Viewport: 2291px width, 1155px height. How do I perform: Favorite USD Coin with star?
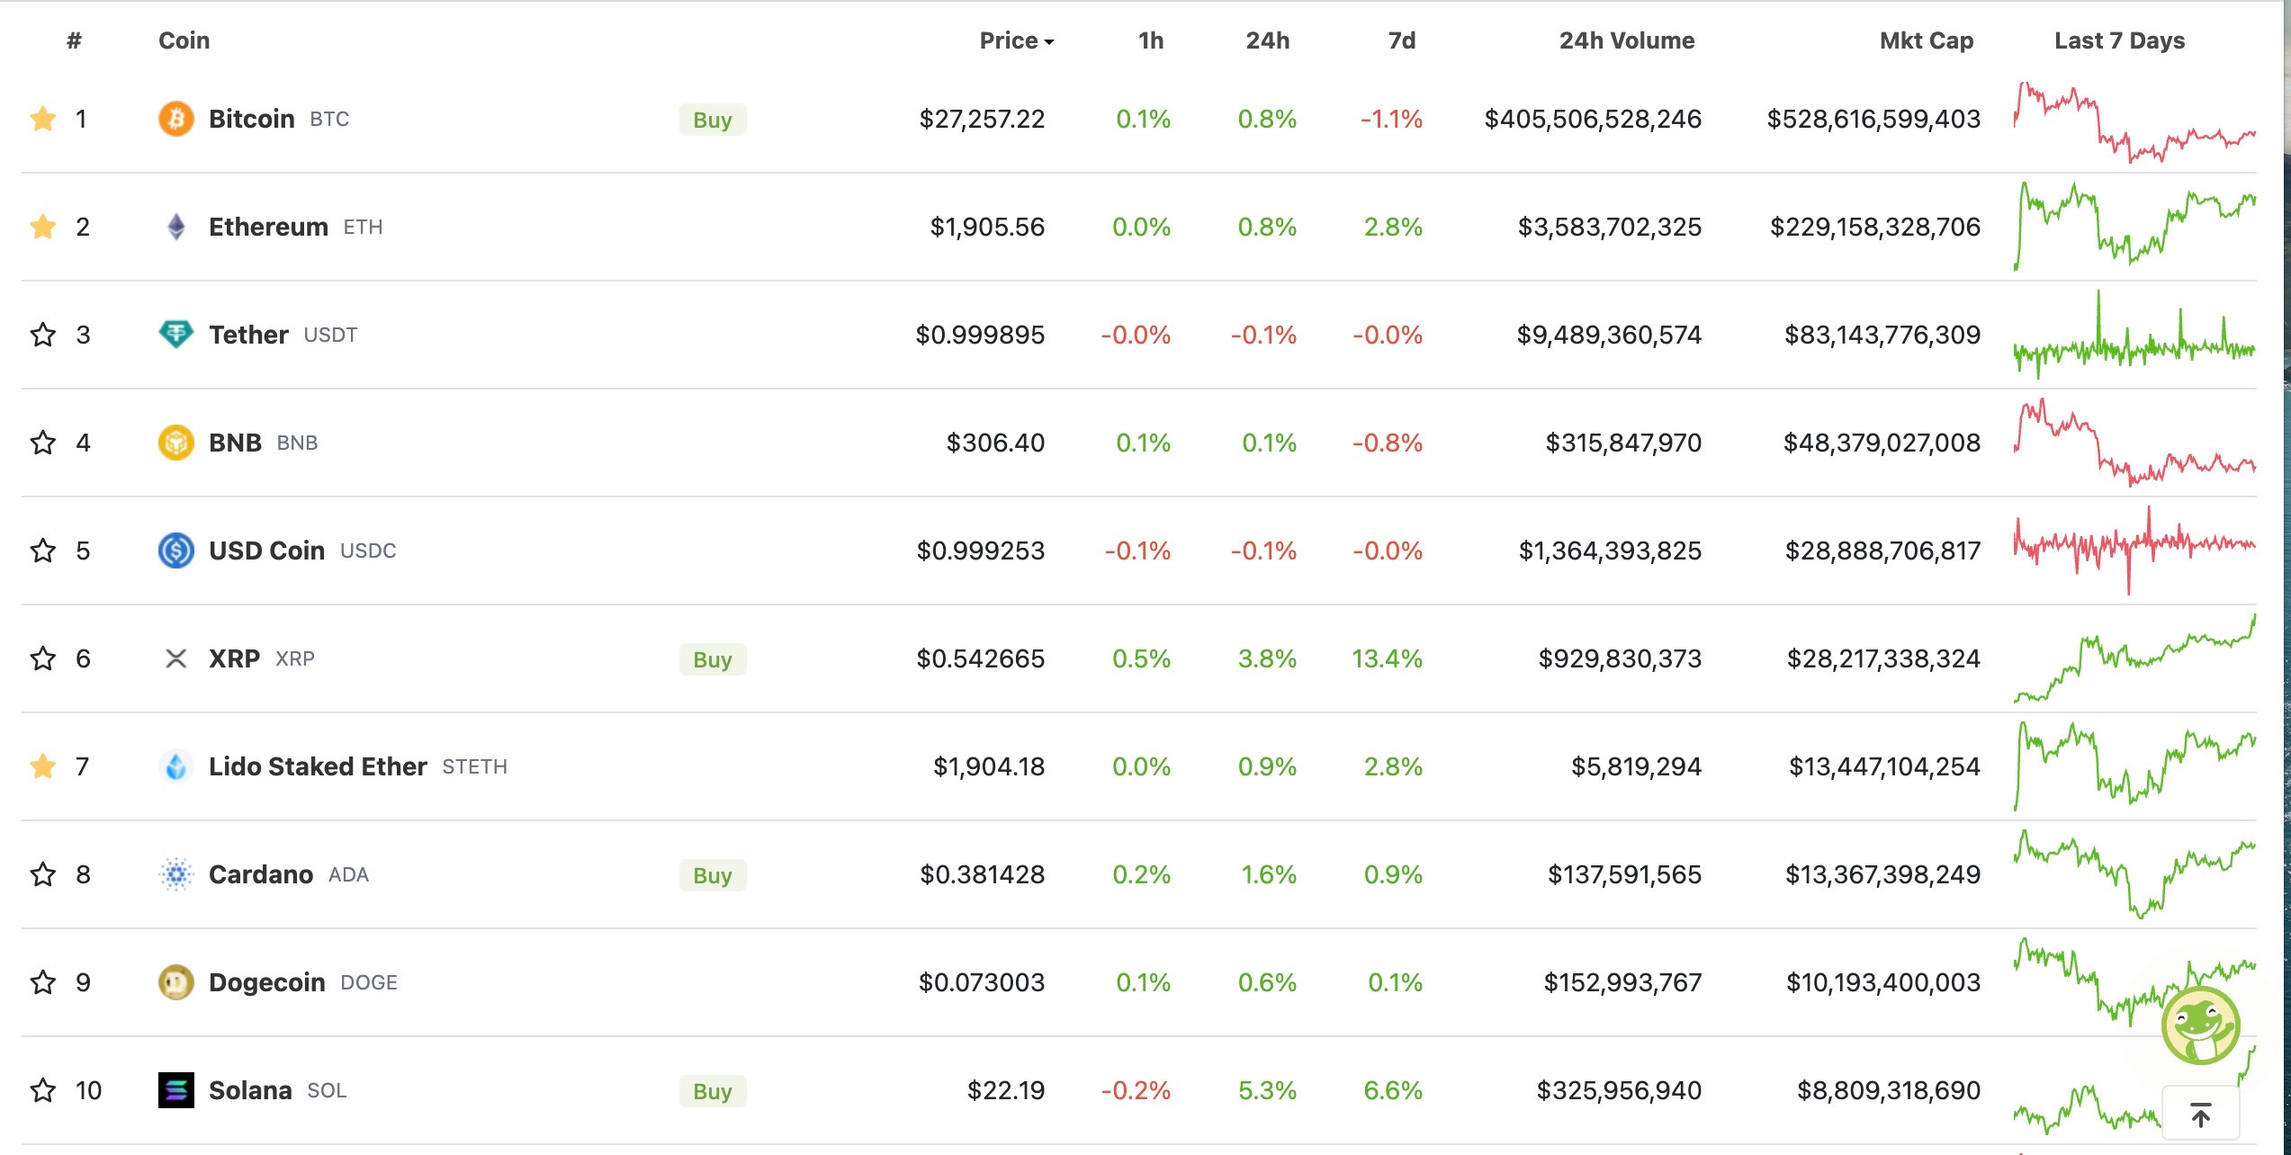[42, 551]
